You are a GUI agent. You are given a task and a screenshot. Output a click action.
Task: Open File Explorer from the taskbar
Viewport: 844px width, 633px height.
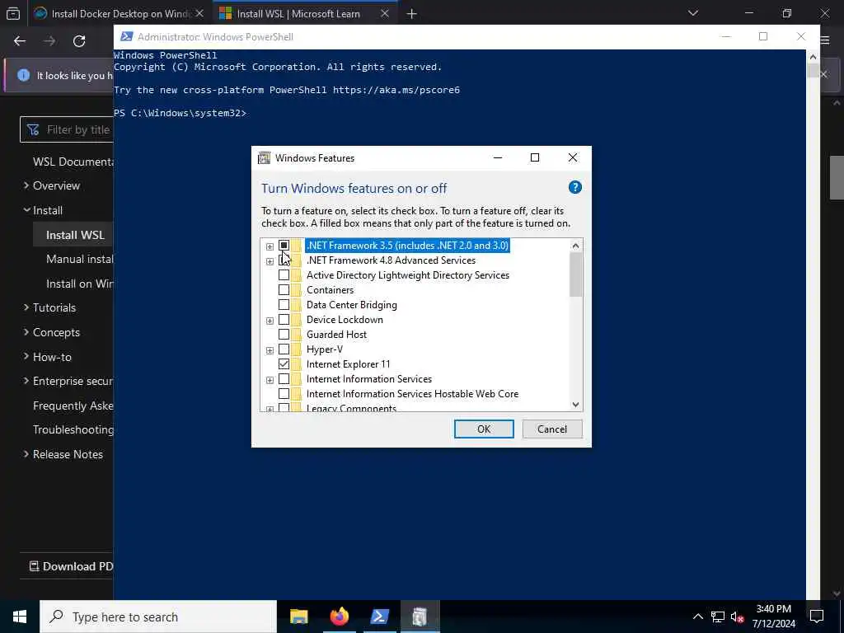click(298, 617)
